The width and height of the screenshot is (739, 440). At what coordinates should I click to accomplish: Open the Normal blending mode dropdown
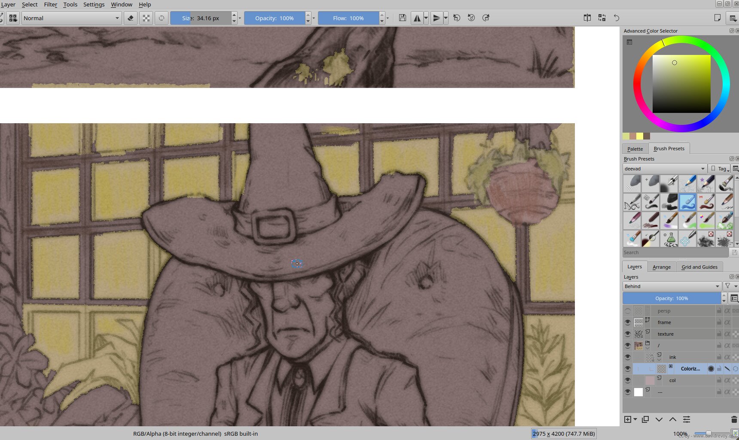[x=71, y=18]
